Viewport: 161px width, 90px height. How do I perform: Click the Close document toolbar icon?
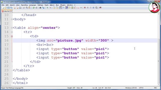(x=14, y=8)
